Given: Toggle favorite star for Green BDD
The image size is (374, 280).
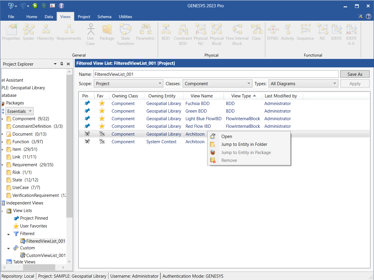Looking at the screenshot, I should coord(102,111).
